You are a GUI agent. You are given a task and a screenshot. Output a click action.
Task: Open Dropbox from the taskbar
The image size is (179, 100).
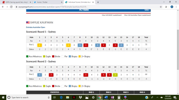point(80,97)
